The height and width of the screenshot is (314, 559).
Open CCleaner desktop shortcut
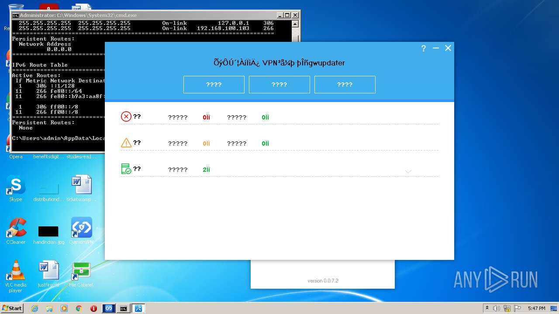pos(16,232)
